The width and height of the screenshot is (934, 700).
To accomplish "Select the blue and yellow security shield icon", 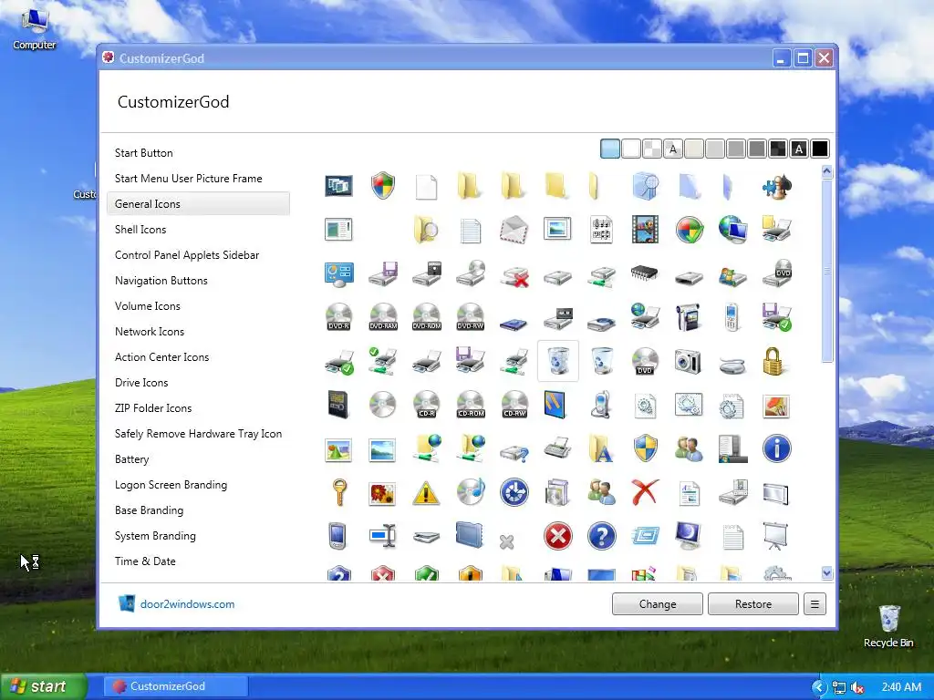I will pyautogui.click(x=645, y=448).
